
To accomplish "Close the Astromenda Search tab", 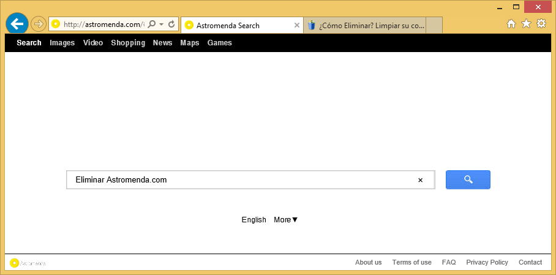I will (297, 25).
